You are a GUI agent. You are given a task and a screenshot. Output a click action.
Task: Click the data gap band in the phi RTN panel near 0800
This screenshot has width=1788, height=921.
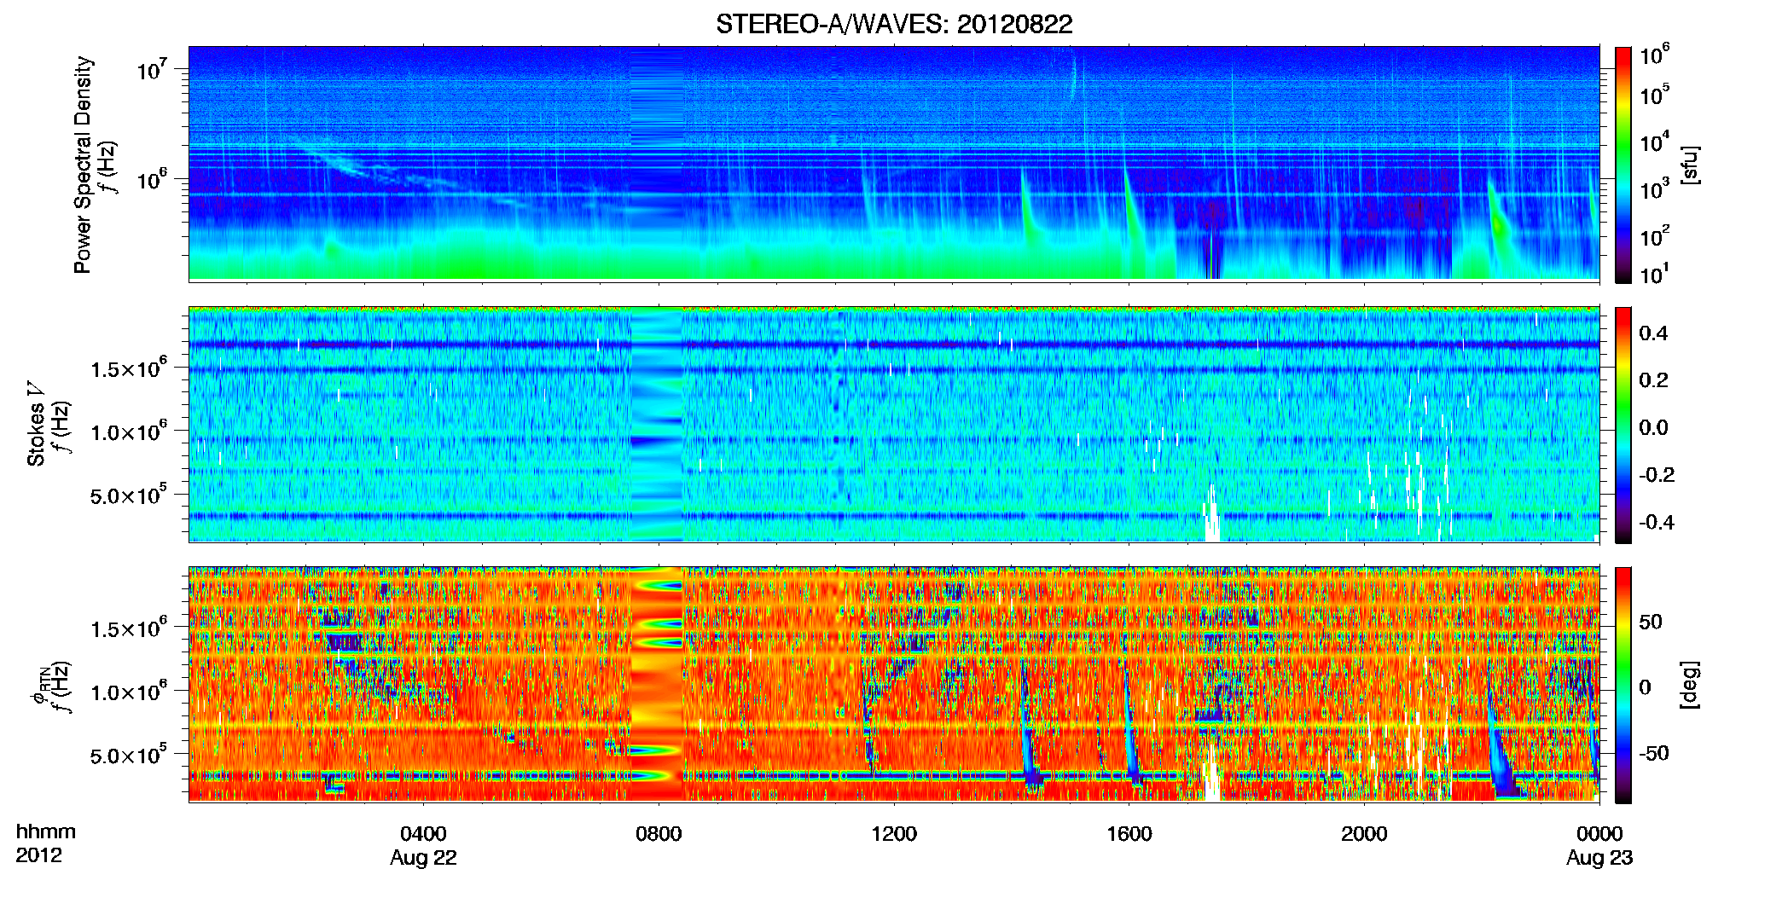[657, 684]
